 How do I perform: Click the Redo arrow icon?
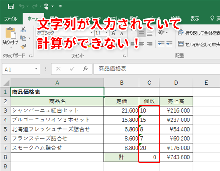35,6
